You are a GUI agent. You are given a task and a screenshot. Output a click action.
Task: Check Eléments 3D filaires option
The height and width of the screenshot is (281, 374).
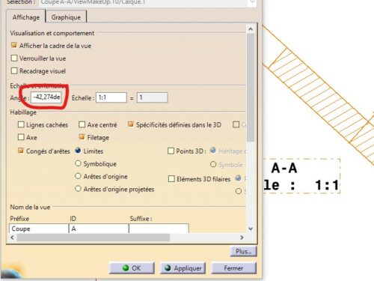[x=171, y=179]
